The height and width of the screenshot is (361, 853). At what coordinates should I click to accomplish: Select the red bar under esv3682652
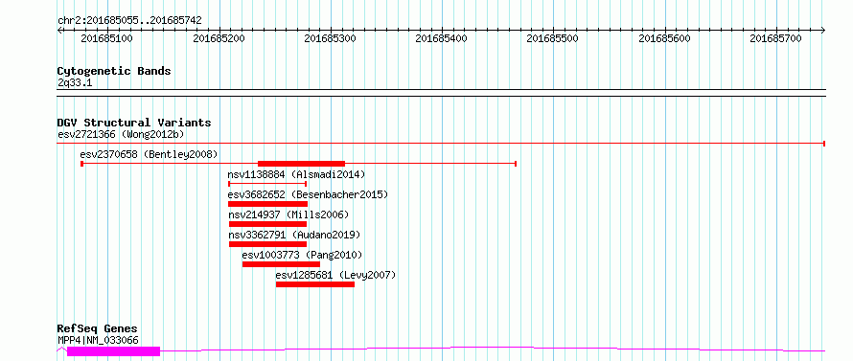pos(267,204)
